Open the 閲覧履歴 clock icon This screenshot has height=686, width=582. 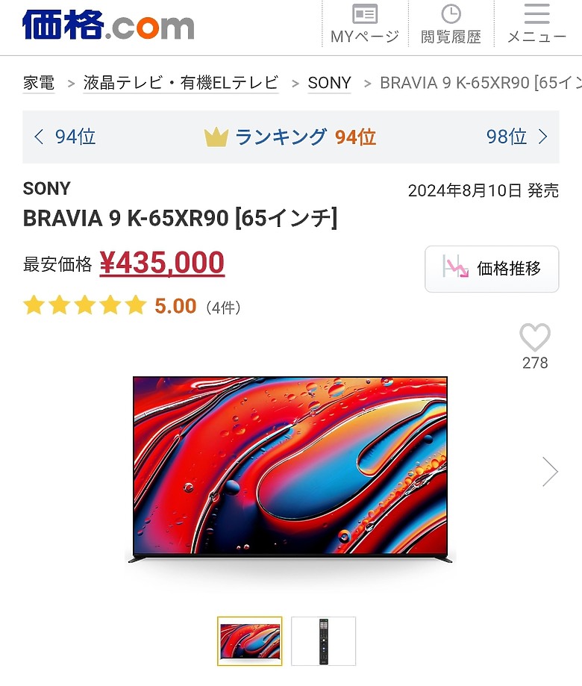coord(451,15)
